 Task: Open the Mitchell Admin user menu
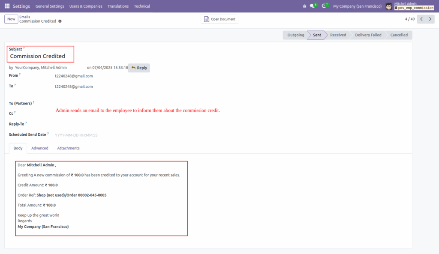coord(406,3)
